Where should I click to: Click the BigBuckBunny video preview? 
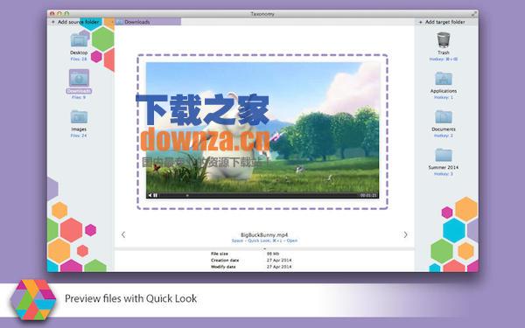coord(262,129)
